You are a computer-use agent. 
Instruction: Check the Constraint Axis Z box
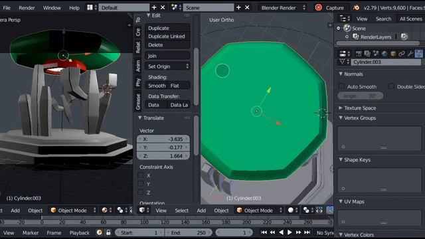pyautogui.click(x=140, y=193)
